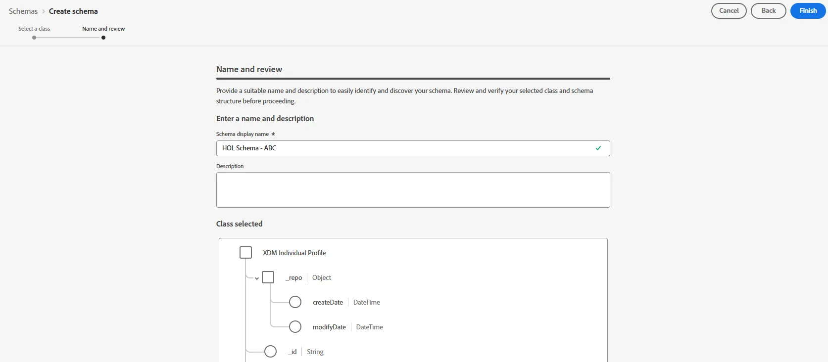Select the createDate field label
This screenshot has height=362, width=828.
(328, 303)
